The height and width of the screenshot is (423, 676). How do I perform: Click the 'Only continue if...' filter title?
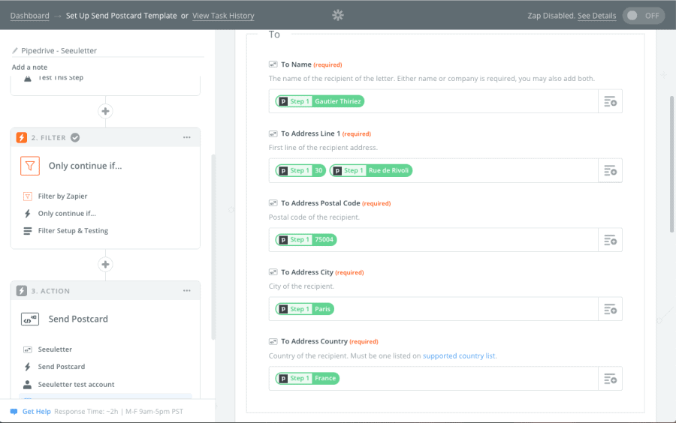point(86,166)
